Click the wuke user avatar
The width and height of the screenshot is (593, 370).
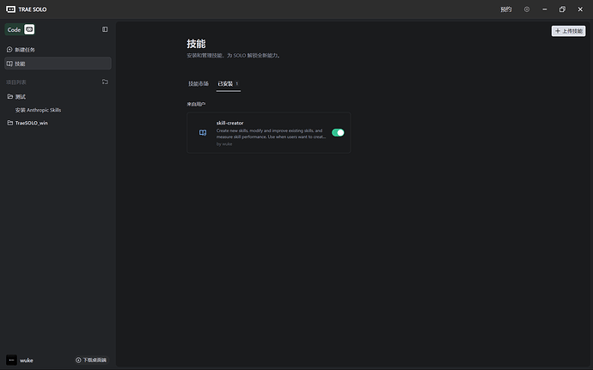(11, 360)
